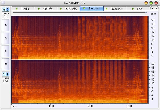Click the mode 1/3 display
The image size is (160, 110).
click(x=5, y=81)
